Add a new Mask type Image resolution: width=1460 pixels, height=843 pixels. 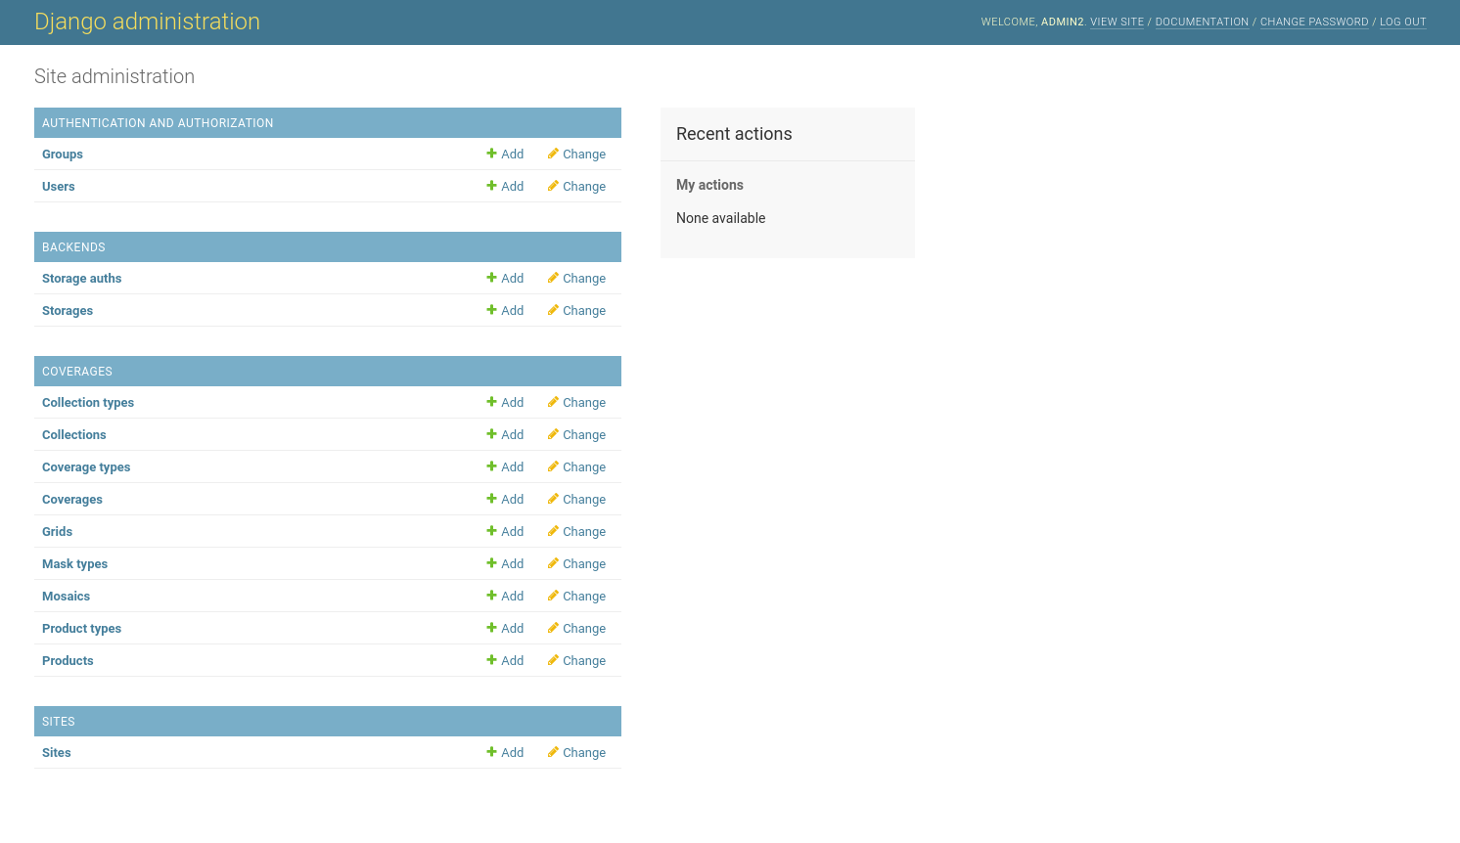point(505,564)
